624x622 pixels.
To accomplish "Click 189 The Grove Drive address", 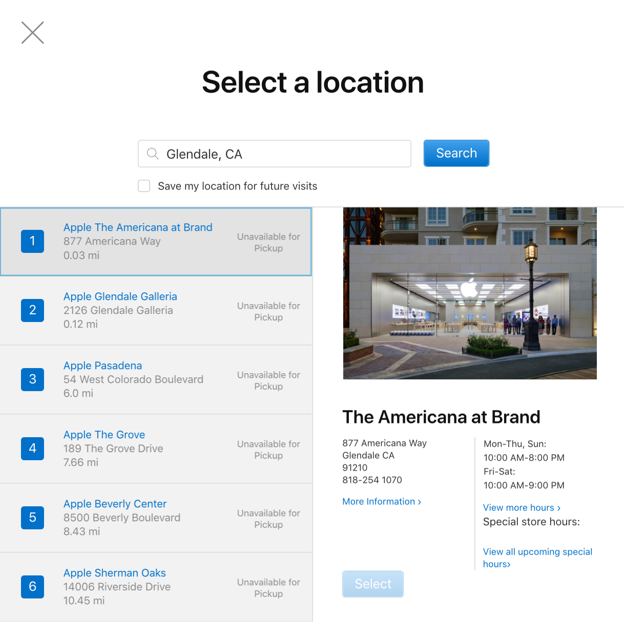I will [113, 448].
